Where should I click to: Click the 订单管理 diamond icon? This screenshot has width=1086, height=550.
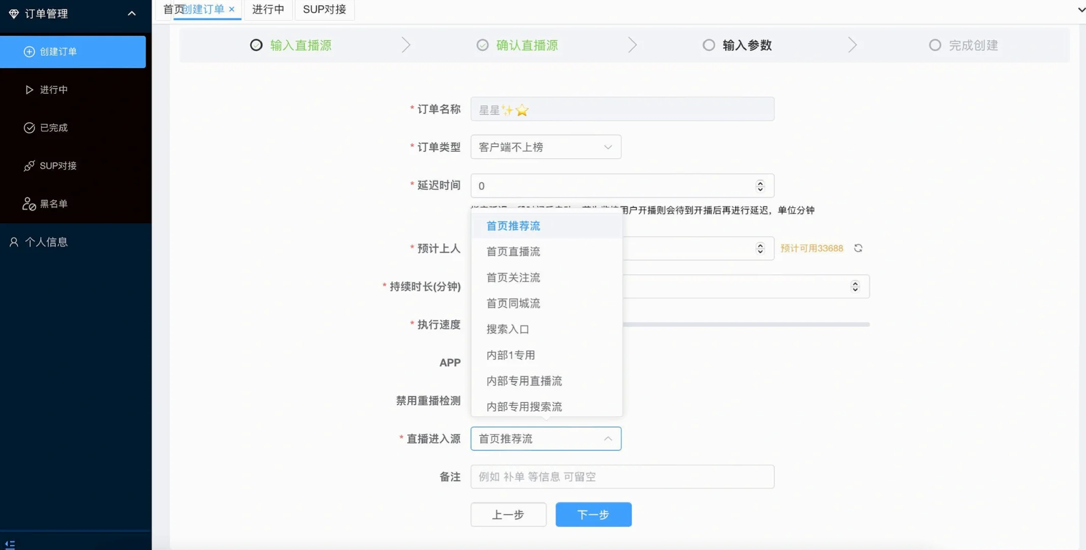point(13,13)
